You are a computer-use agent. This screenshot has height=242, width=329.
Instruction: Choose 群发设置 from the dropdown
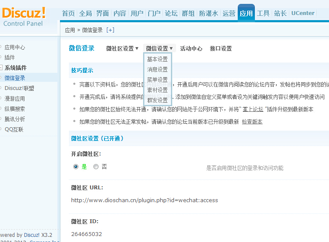157,100
